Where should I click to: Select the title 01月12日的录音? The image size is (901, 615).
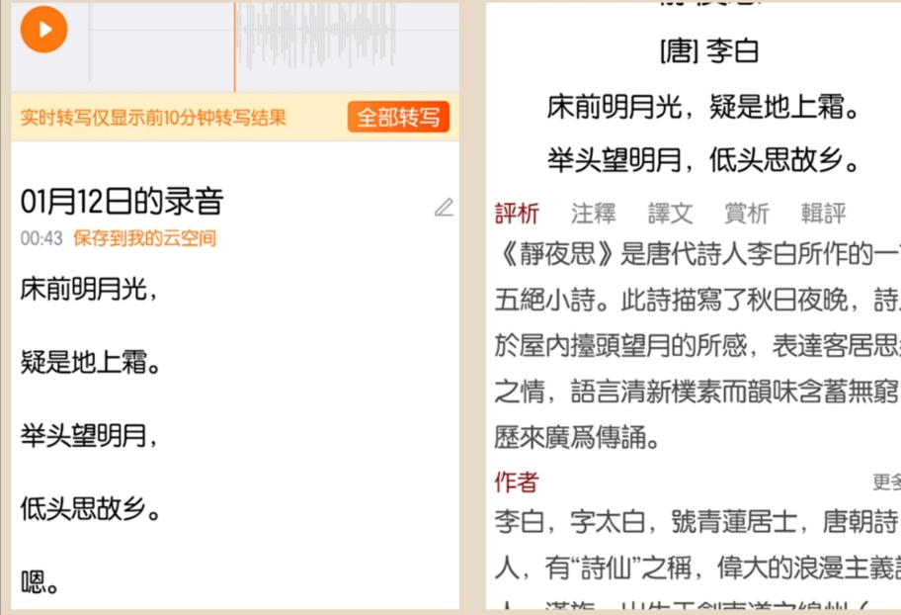pyautogui.click(x=122, y=202)
